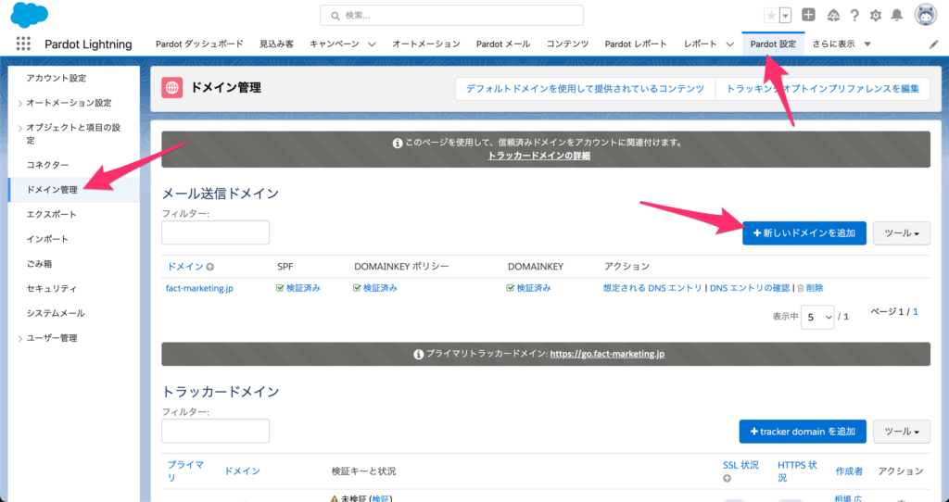The image size is (949, 502).
Task: Select セキュリティ in the sidebar
Action: (52, 288)
